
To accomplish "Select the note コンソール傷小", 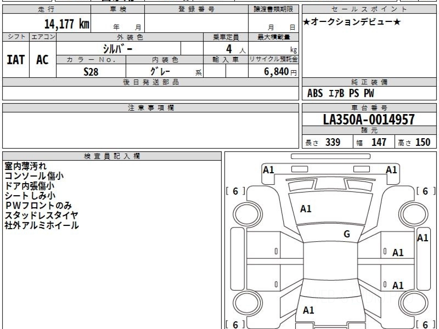I will tap(34, 176).
